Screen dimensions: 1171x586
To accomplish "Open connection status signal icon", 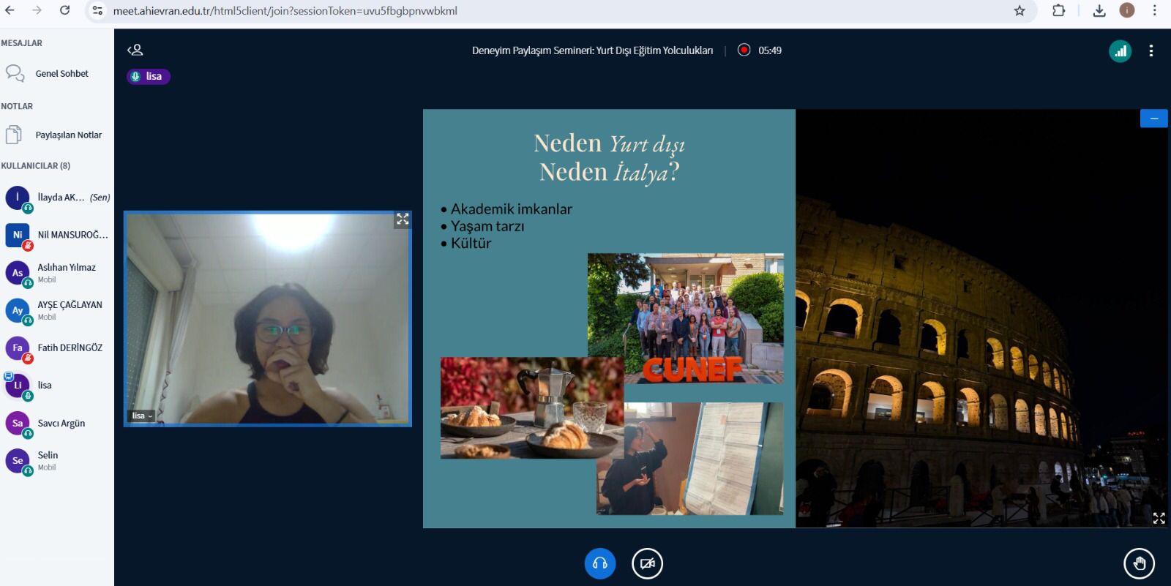I will coord(1120,51).
